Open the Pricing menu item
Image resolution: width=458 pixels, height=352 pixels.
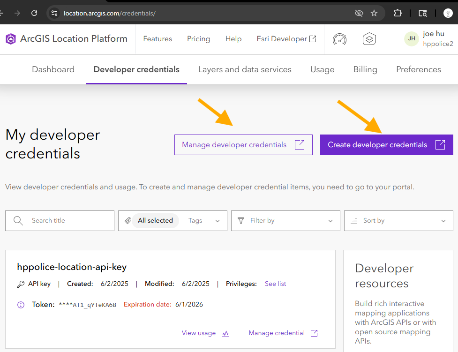click(199, 39)
